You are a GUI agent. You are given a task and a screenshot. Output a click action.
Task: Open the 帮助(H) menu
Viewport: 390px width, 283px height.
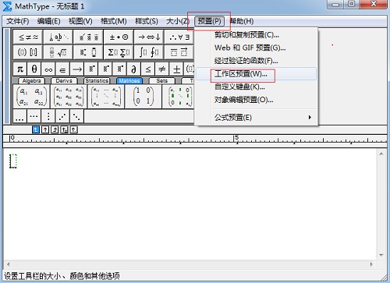242,21
